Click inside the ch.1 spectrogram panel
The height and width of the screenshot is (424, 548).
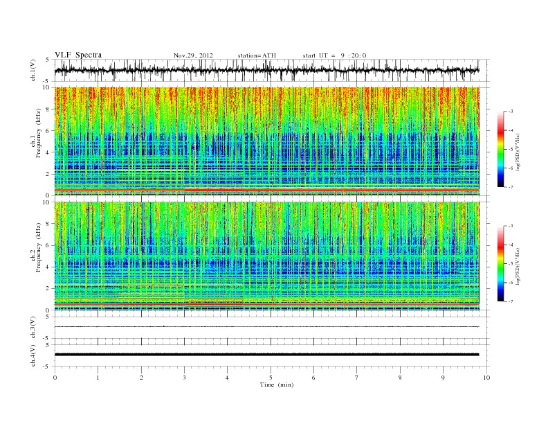[x=266, y=141]
